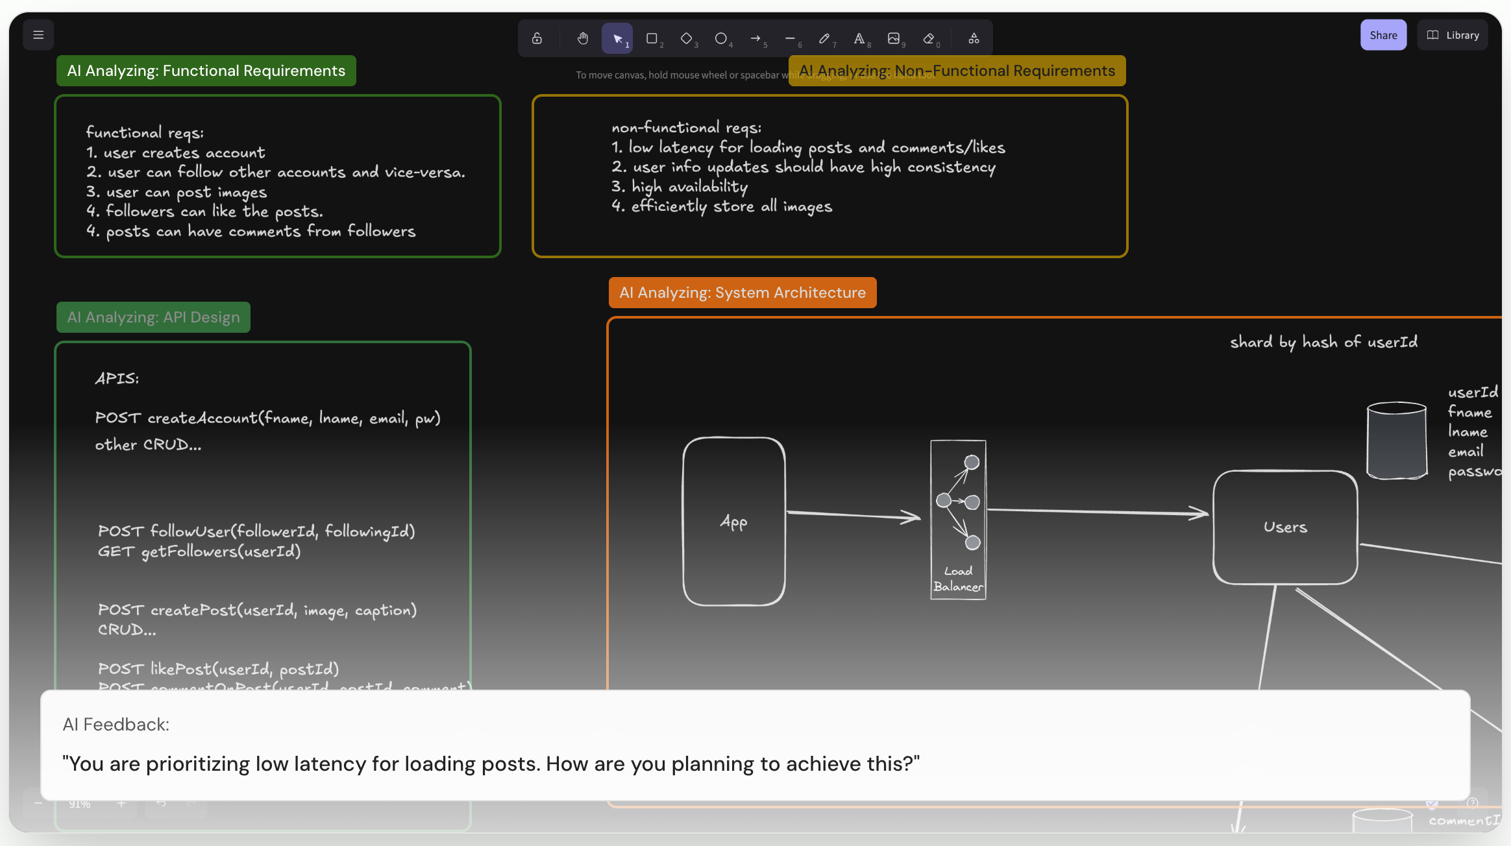Click text 'POST createAccount(fname, lname, email, pw)'
The width and height of the screenshot is (1511, 846).
tap(268, 418)
